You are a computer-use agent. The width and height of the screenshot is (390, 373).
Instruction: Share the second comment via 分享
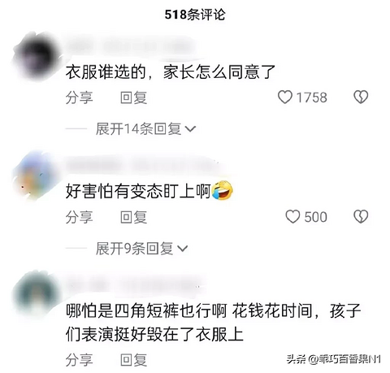[x=79, y=217]
